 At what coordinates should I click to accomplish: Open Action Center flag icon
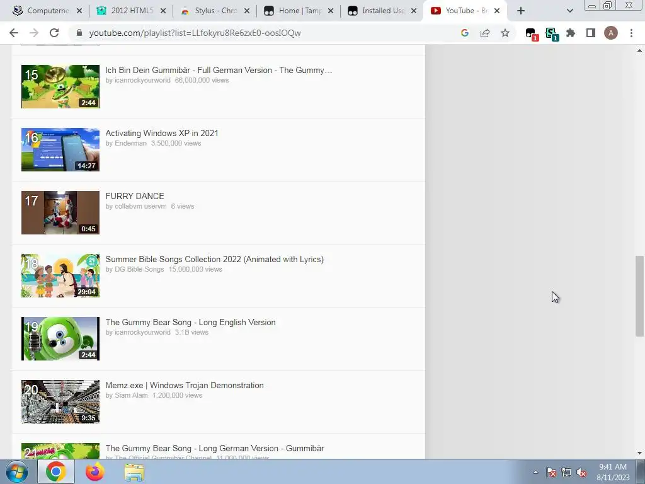(x=551, y=472)
